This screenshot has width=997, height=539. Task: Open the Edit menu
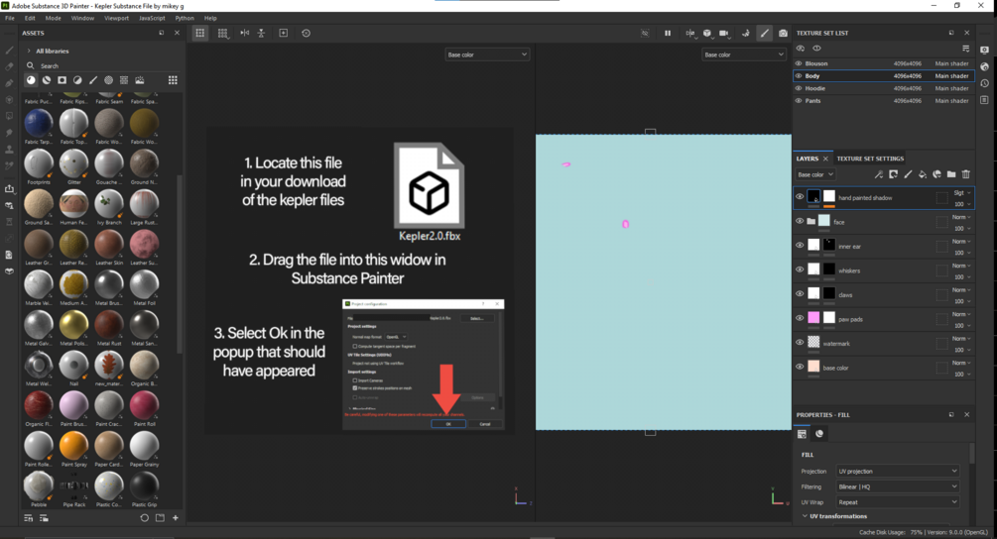coord(30,18)
